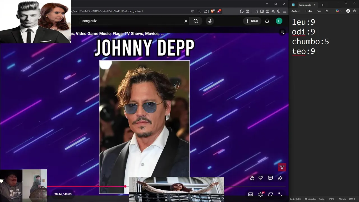Open the browser hamburger main menu
This screenshot has width=359, height=202.
[x=284, y=11]
